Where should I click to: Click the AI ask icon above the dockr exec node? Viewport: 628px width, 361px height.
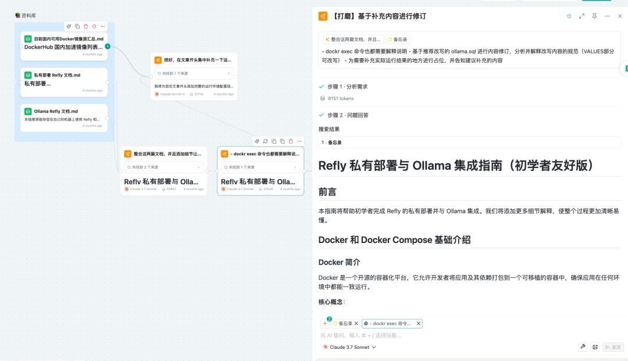point(257,141)
